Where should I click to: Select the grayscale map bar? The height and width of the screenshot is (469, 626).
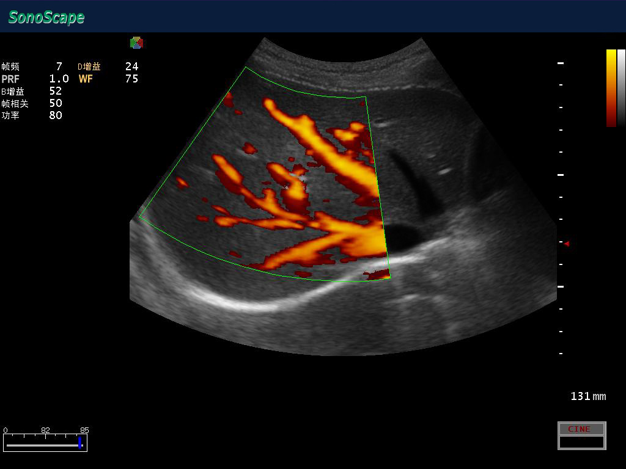pyautogui.click(x=621, y=88)
